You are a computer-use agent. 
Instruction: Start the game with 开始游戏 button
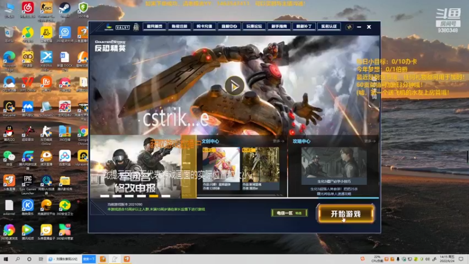tap(346, 214)
